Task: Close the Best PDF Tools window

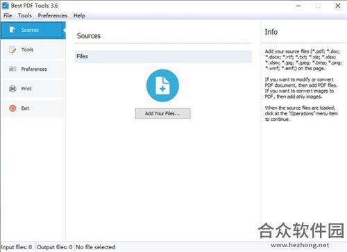Action: pyautogui.click(x=338, y=6)
